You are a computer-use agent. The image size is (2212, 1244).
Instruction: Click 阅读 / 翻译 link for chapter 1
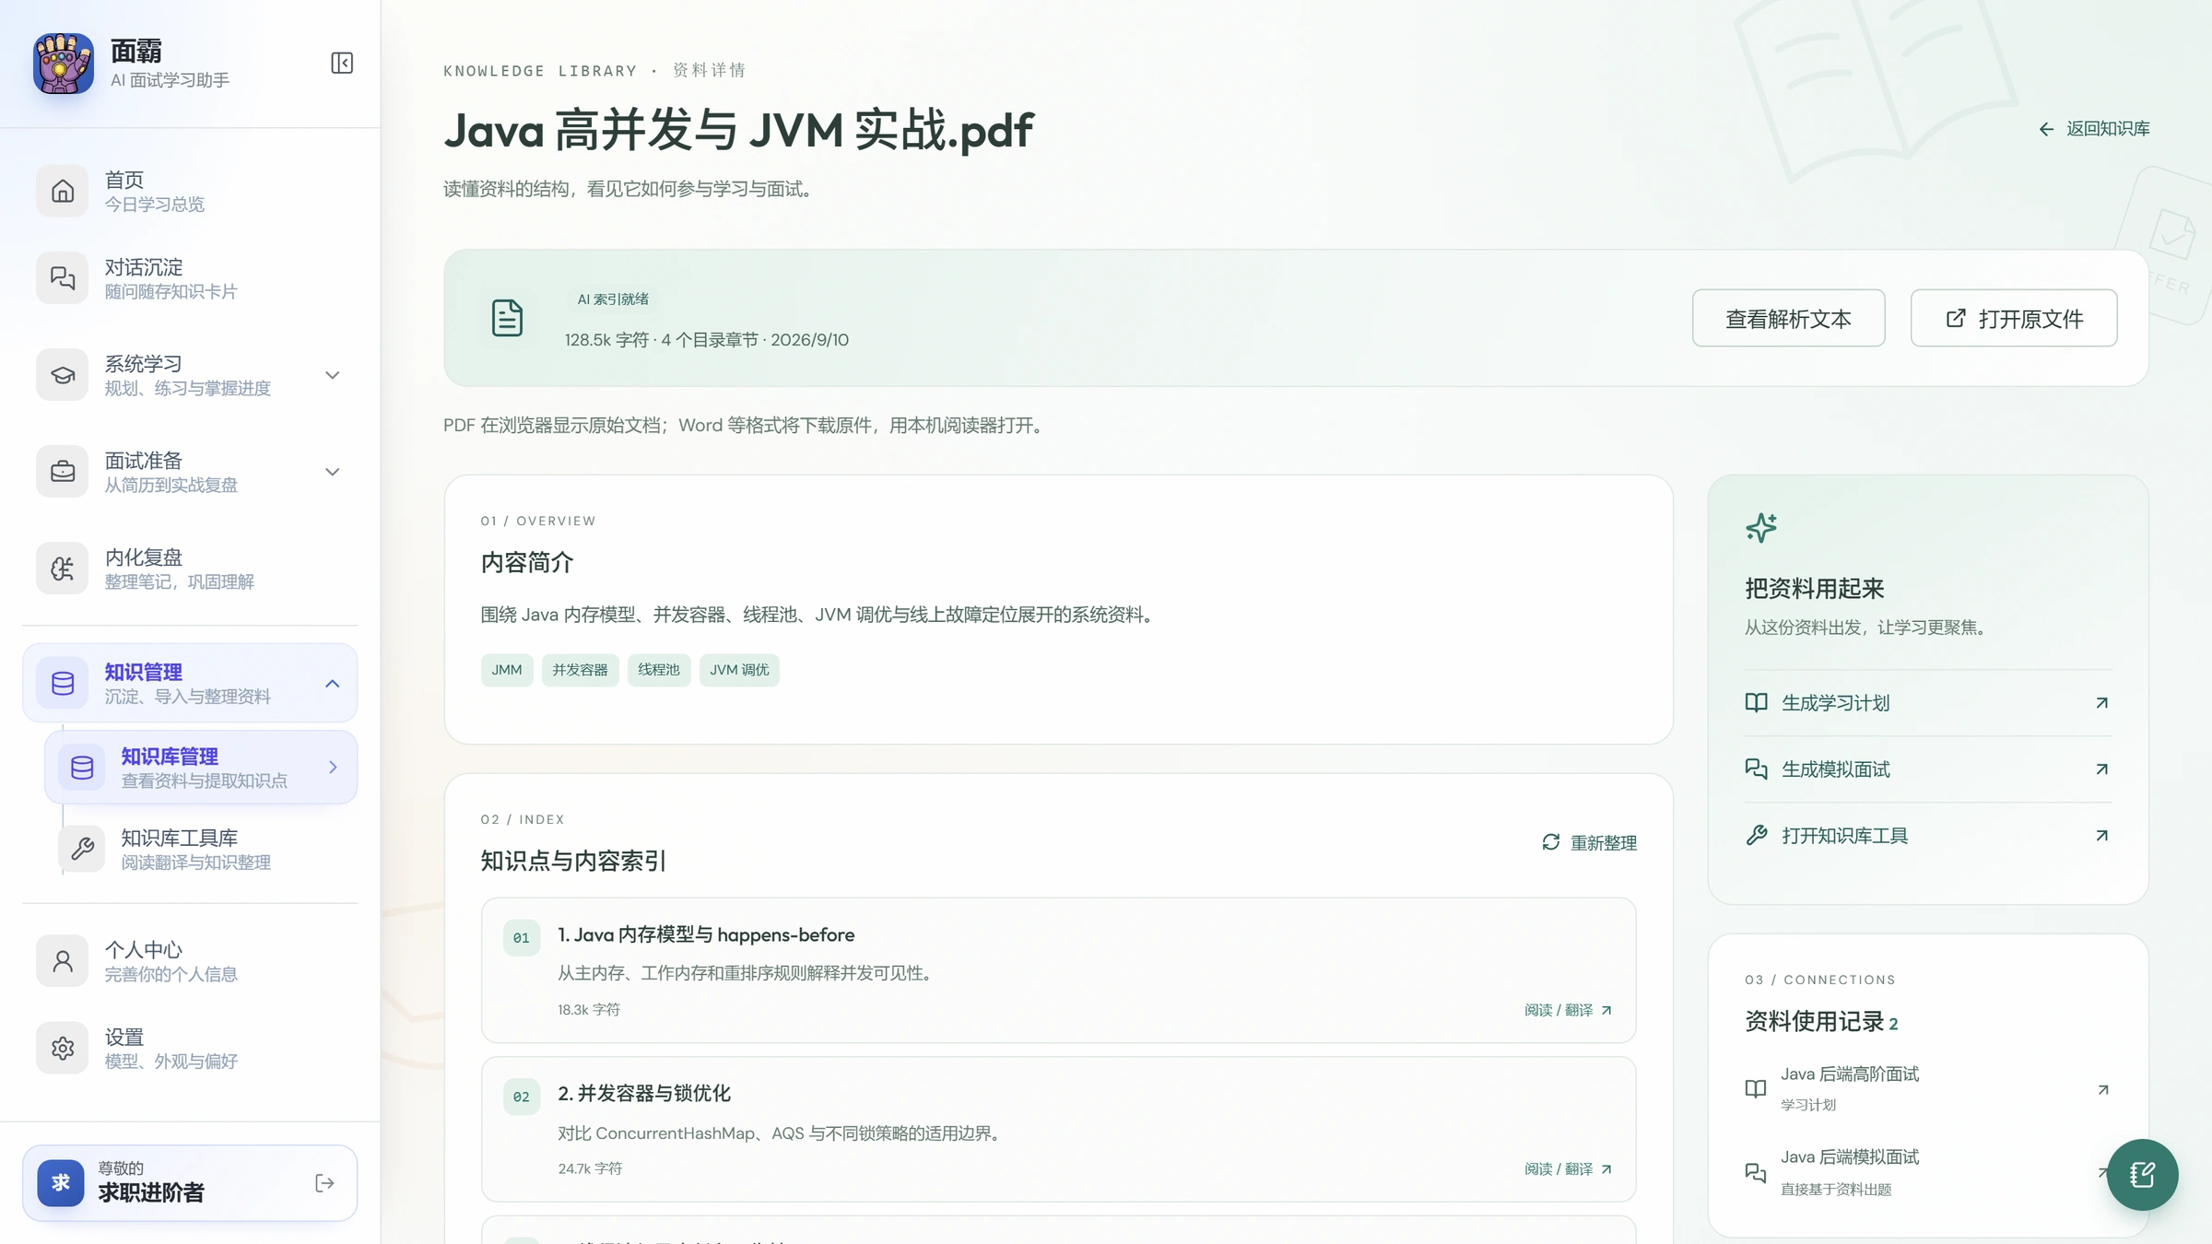(x=1568, y=1010)
